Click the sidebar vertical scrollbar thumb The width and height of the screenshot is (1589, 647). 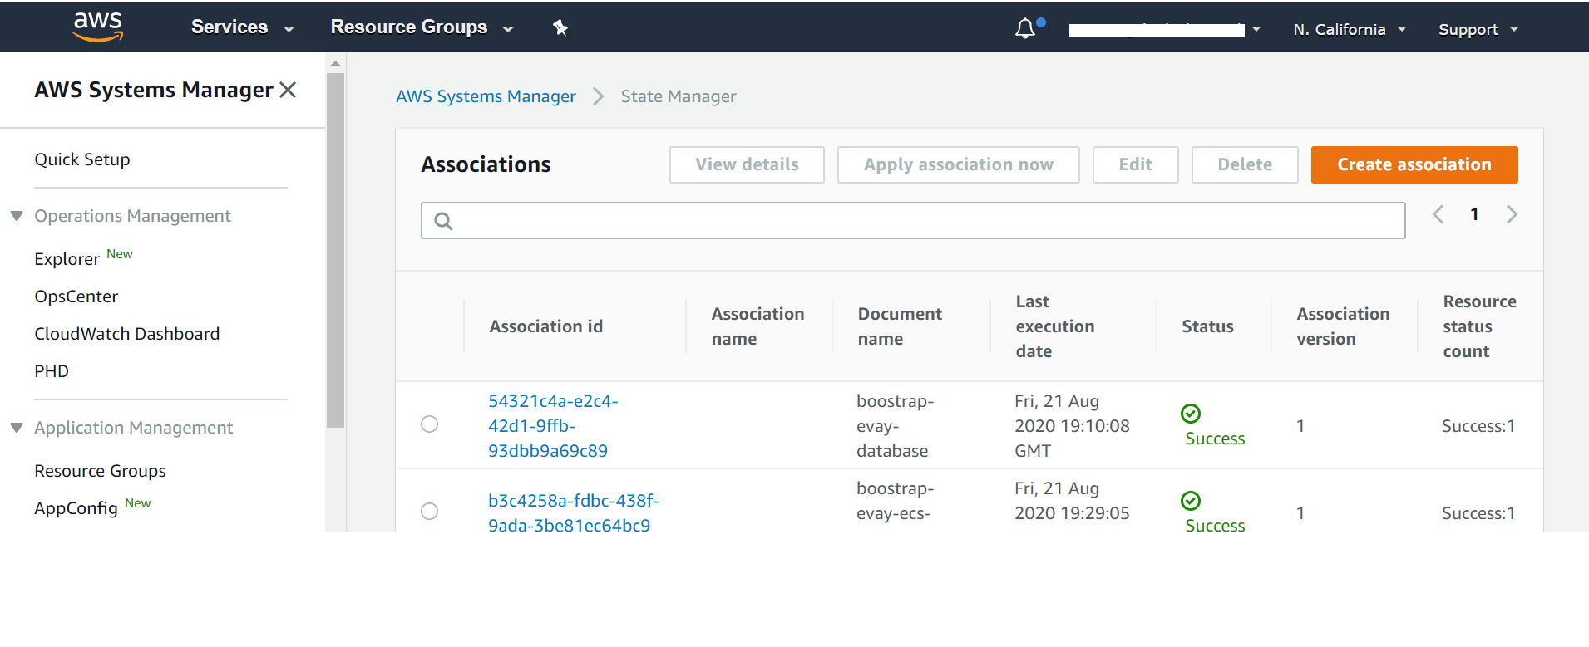point(335,249)
